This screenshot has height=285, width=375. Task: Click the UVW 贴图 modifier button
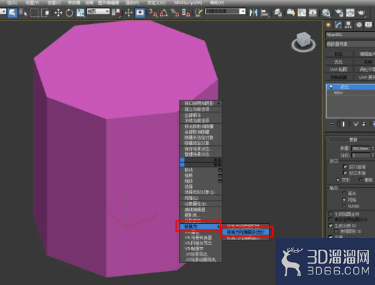click(339, 69)
